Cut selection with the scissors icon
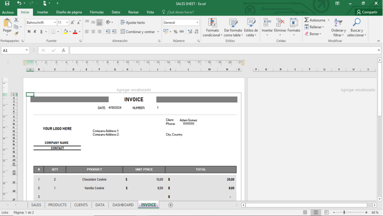Viewport: 383px width, 216px height. point(16,20)
